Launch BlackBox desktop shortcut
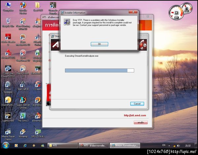The image size is (198, 155). (x=36, y=70)
